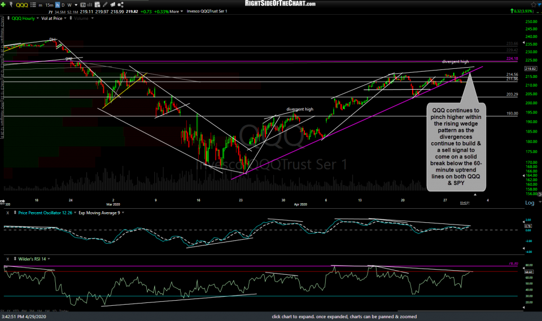Click the reorder arrows beside Volume
This screenshot has width=542, height=321.
pyautogui.click(x=71, y=18)
